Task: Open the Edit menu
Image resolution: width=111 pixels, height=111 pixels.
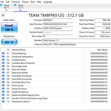Action: 8,2
